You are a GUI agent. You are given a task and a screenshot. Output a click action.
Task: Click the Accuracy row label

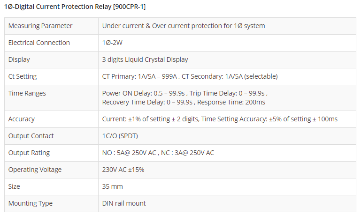(x=22, y=119)
